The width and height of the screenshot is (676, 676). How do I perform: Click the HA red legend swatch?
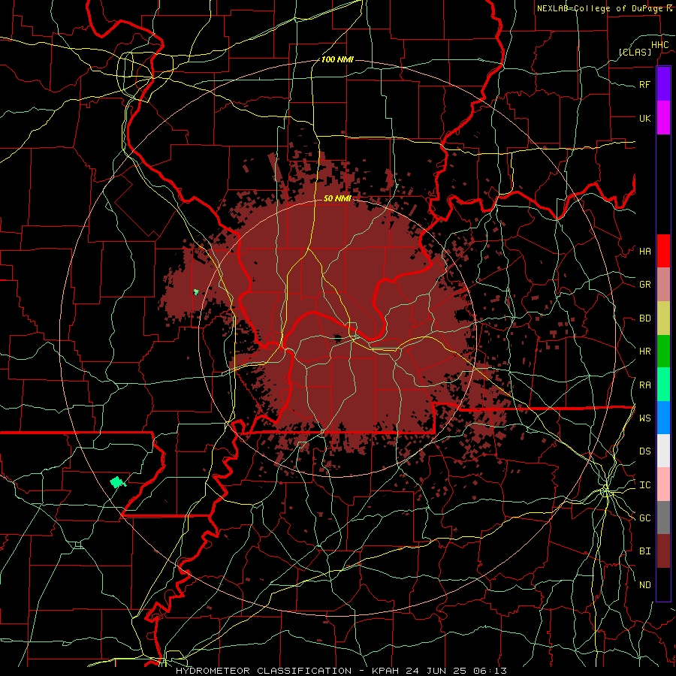click(x=663, y=251)
